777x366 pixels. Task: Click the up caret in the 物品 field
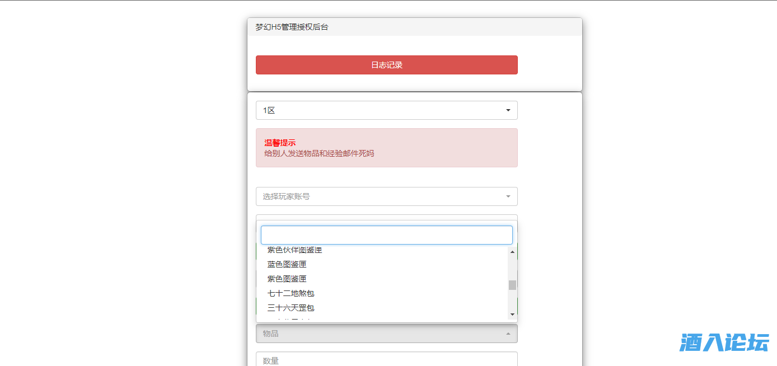(x=508, y=334)
